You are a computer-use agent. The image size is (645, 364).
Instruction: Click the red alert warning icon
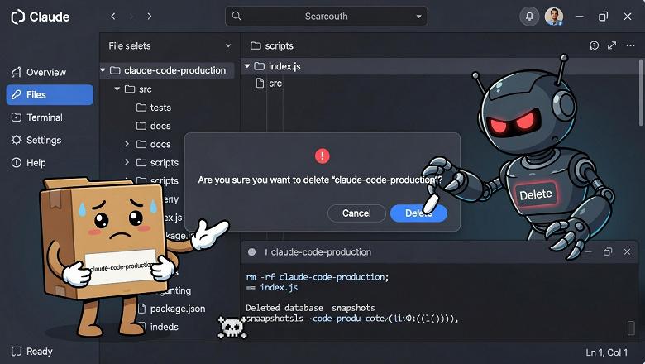tap(322, 156)
